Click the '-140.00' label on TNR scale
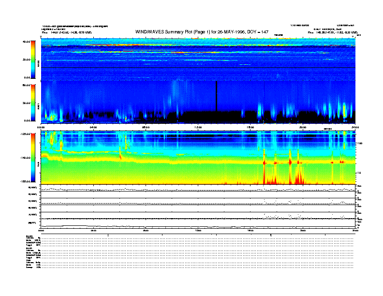 pyautogui.click(x=25, y=158)
